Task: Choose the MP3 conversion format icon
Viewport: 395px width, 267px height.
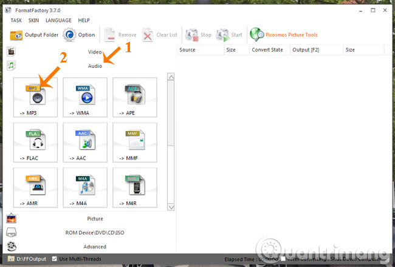Action: click(35, 97)
